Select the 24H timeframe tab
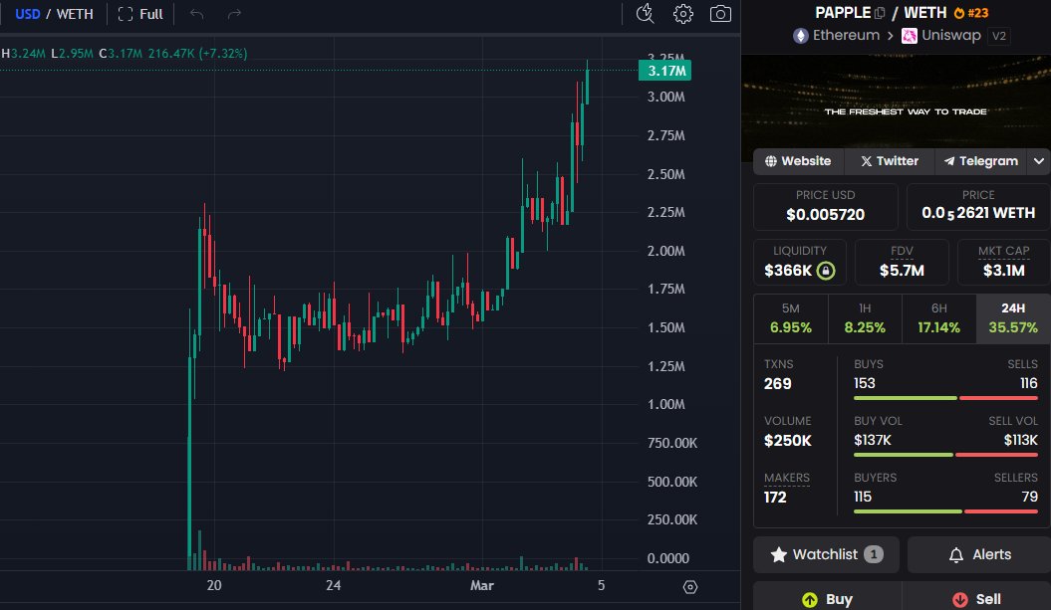The image size is (1051, 610). [1013, 318]
